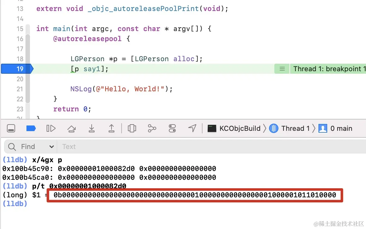This screenshot has height=229, width=366.
Task: Click the Step Into icon
Action: (x=91, y=128)
